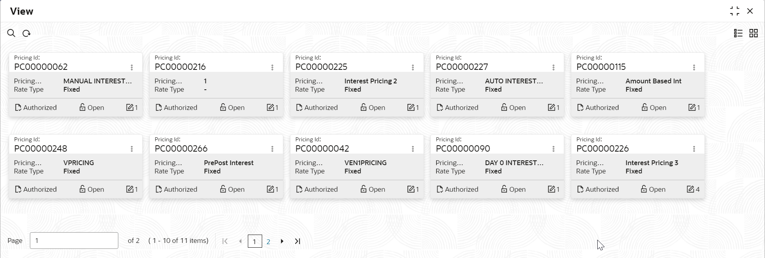The height and width of the screenshot is (258, 765).
Task: Open options menu for PC00000225
Action: click(x=413, y=67)
